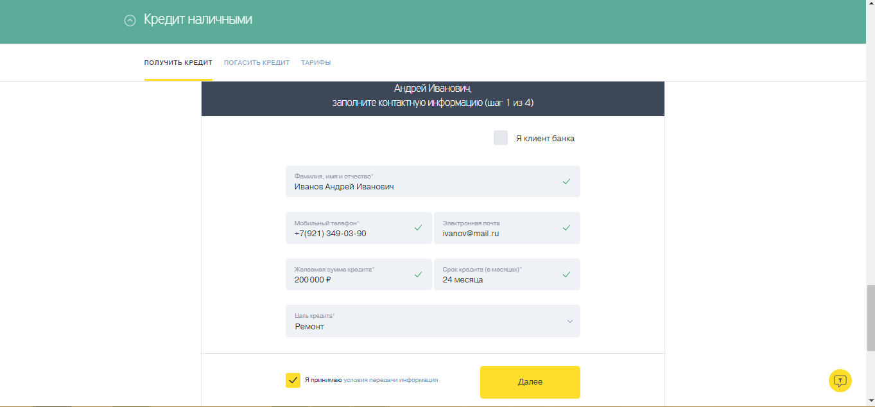Screen dimensions: 875x407
Task: Uncheck the Я принимаю consent checkbox
Action: click(x=293, y=380)
